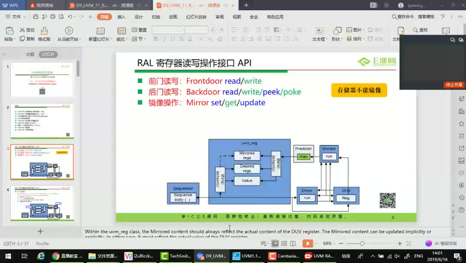
Task: Collapse the ribbon with the chevron
Action: coord(460,17)
